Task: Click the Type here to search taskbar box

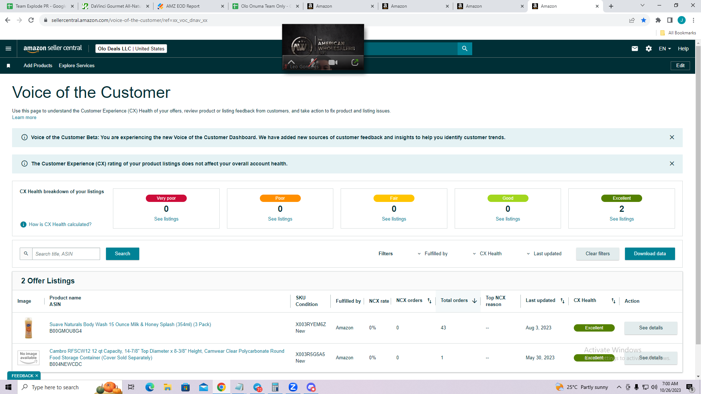Action: [x=55, y=387]
